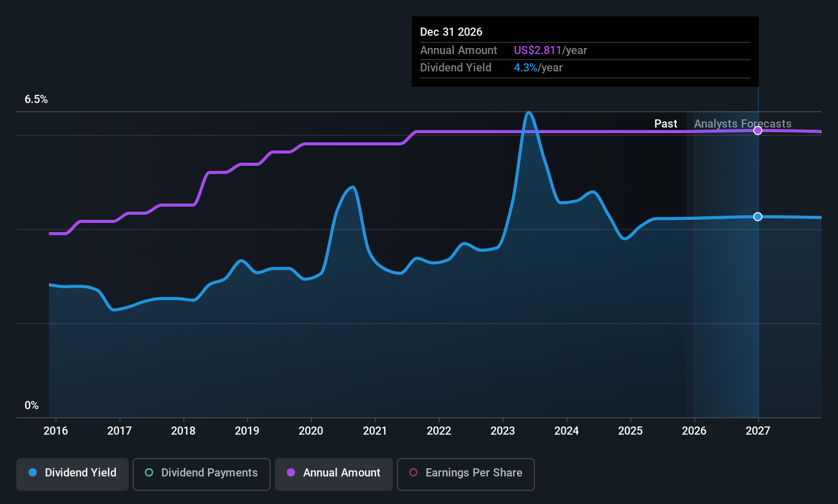Click the blue Dividend Yield legend dot
This screenshot has height=504, width=838.
pyautogui.click(x=33, y=472)
